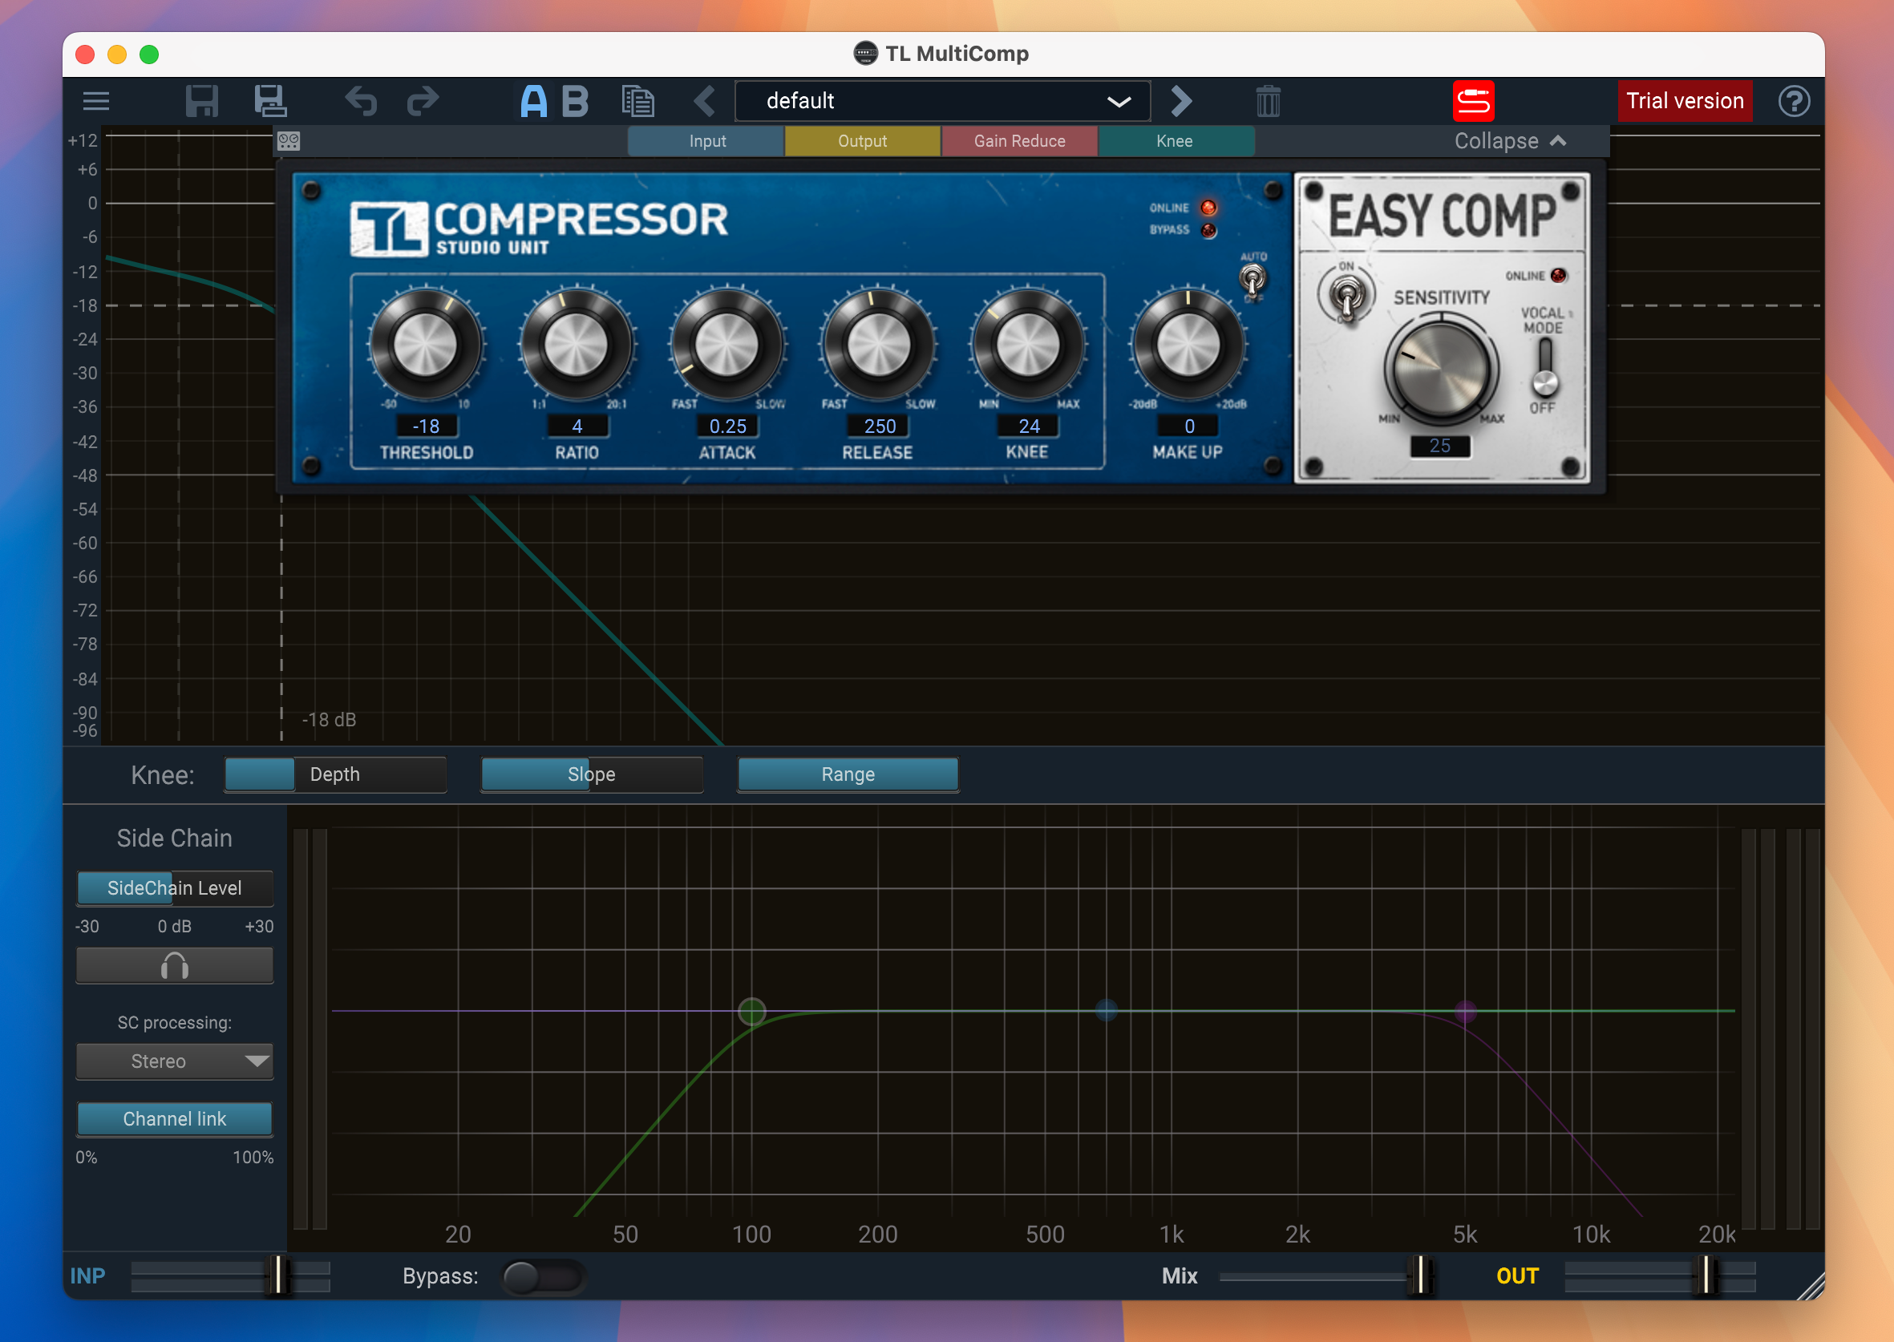Viewport: 1894px width, 1342px height.
Task: Click the OUT output level slider
Action: click(1660, 1276)
